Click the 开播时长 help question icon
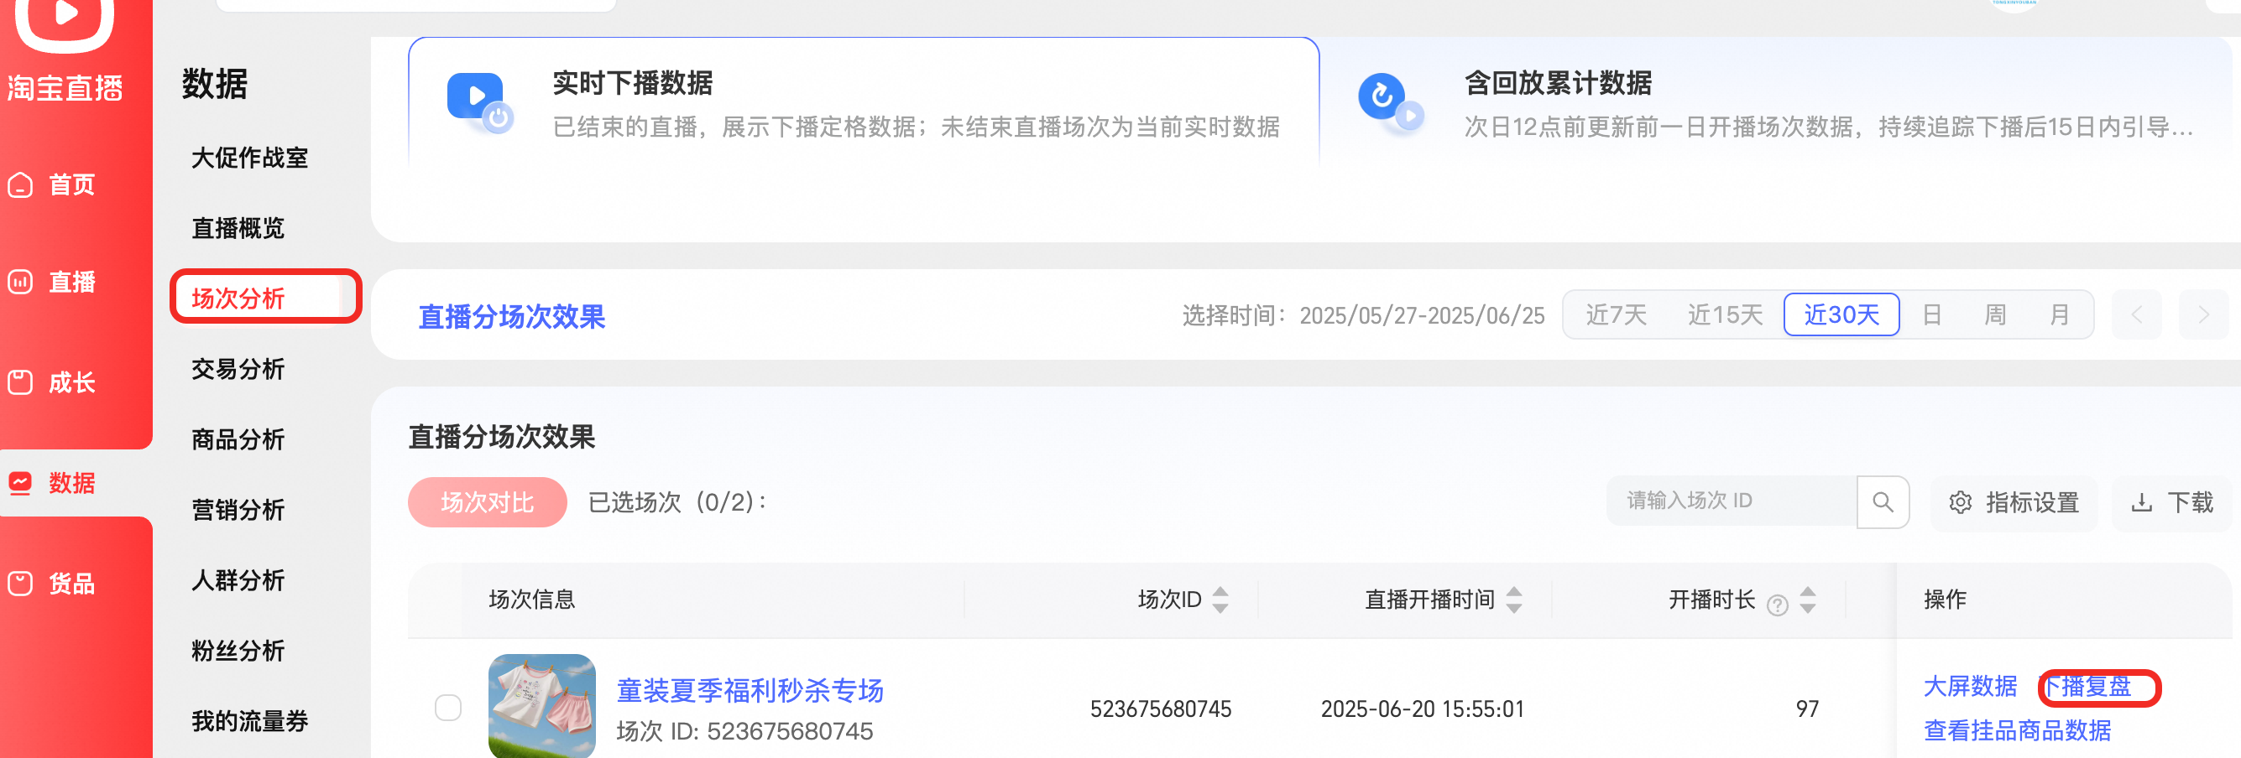Image resolution: width=2241 pixels, height=758 pixels. pos(1778,605)
